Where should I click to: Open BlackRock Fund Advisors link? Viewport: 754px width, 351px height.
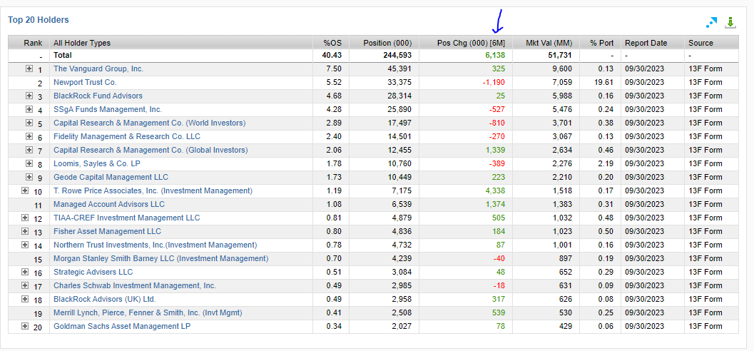98,96
